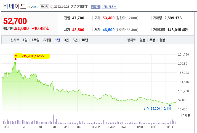Screen dimensions: 197x133
Task: Click the 08/01 x-axis date label
Action: tap(139, 127)
